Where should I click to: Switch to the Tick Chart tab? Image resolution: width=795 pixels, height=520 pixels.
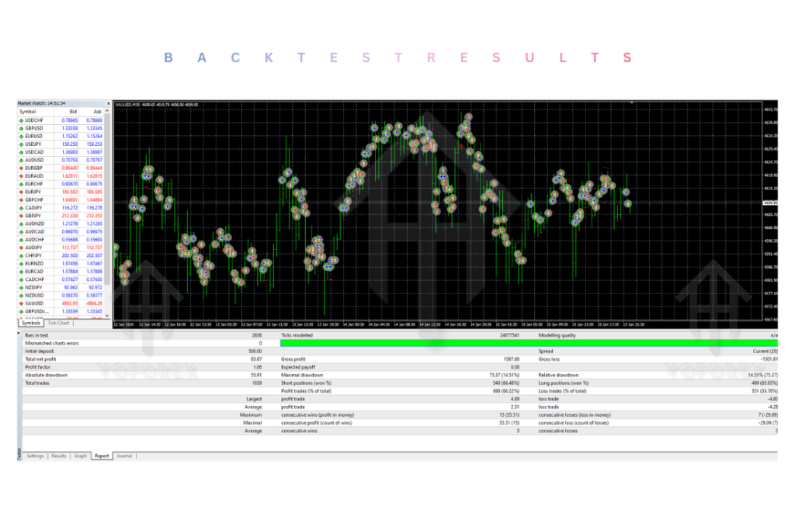[58, 323]
